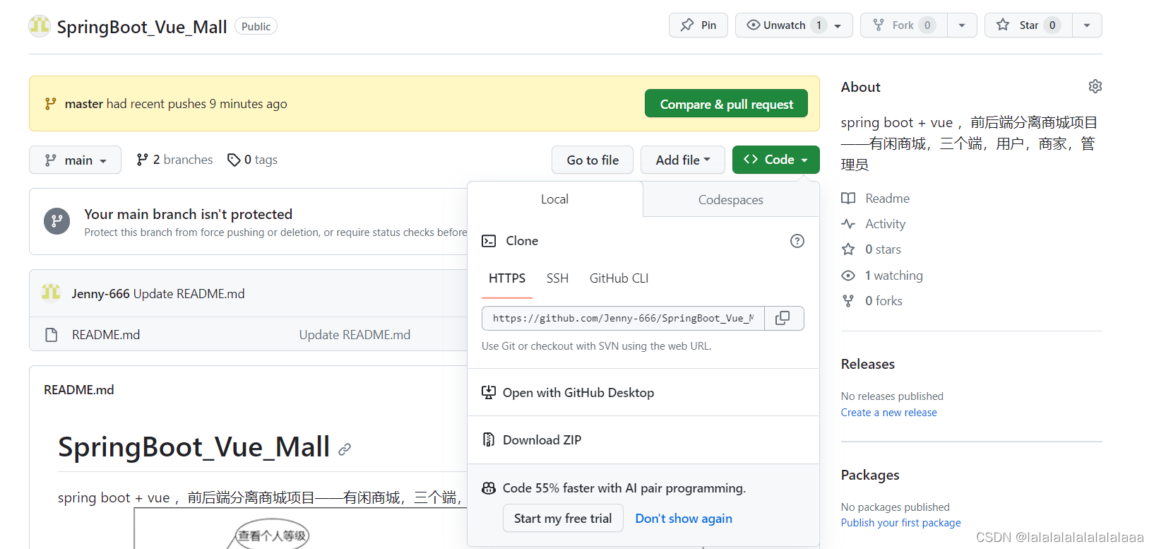The image size is (1154, 549).
Task: Expand the Add file dropdown
Action: tap(683, 160)
